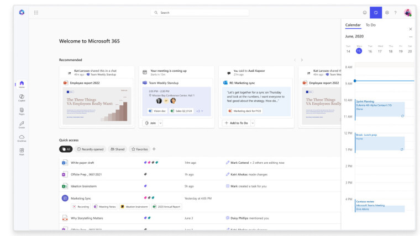
Task: Open the Ideation brainstorm chip under Marketing Sync
Action: click(x=134, y=207)
